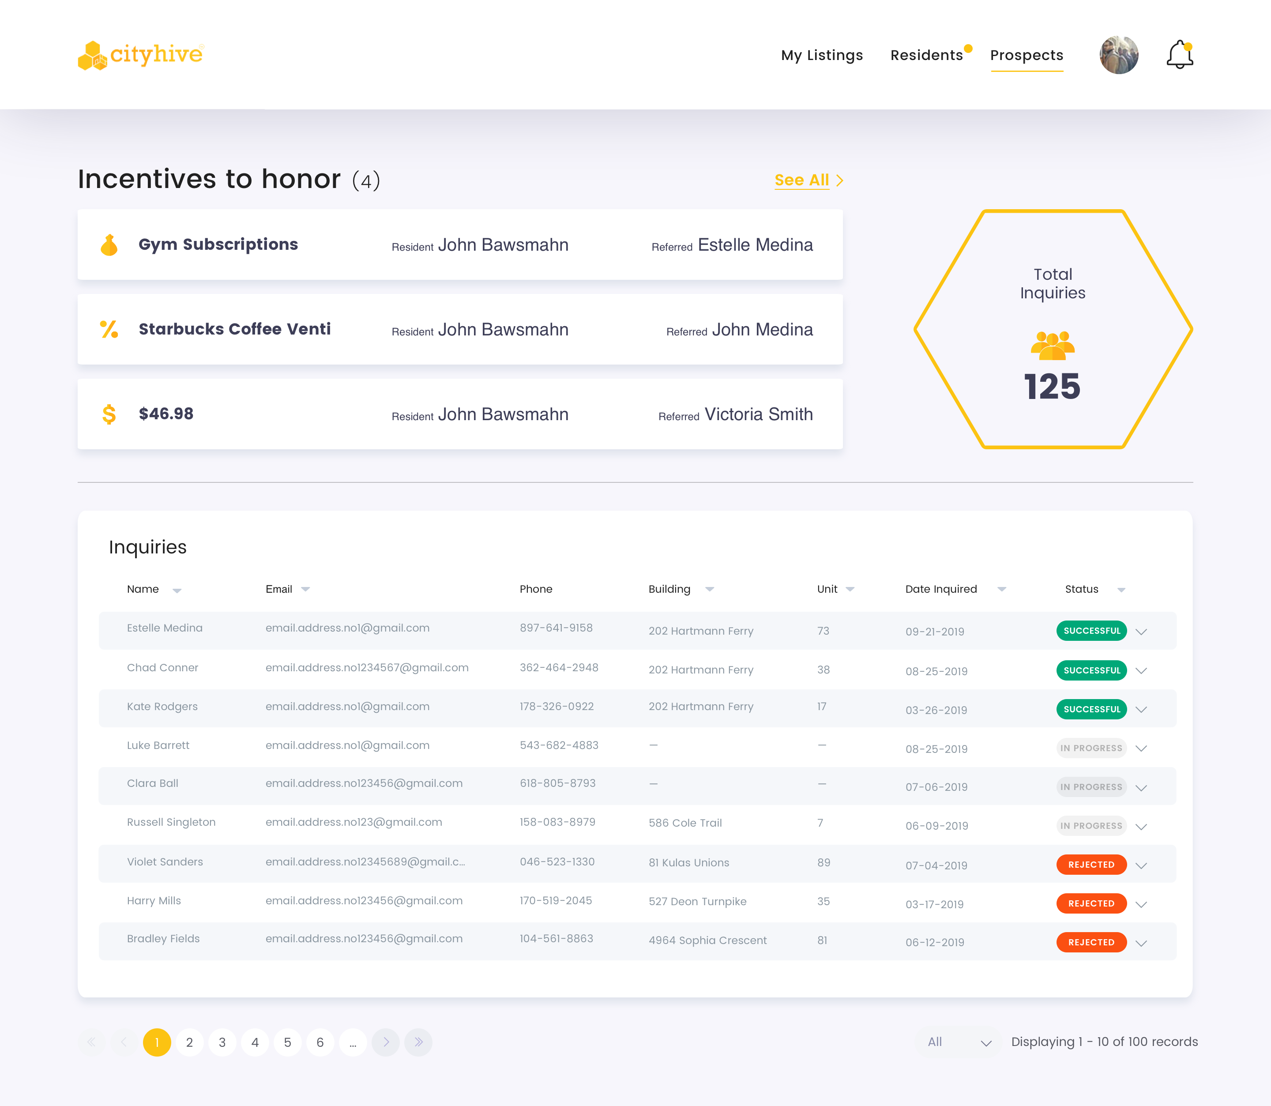Open the Status column filter arrow
Screen dimensions: 1271x1106
(1121, 590)
